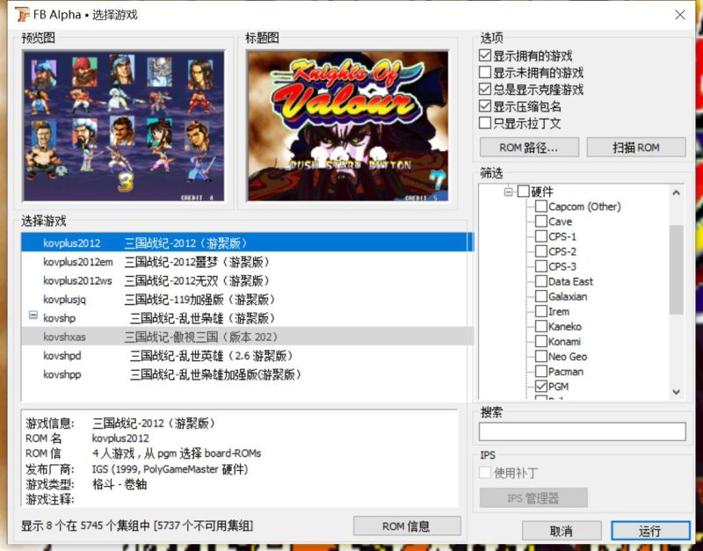
Task: Select kovshxas 三国战记-傲视三国
Action: (x=246, y=337)
